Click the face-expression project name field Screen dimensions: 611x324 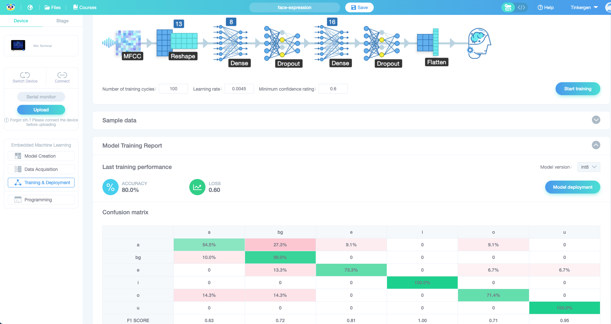tap(294, 7)
